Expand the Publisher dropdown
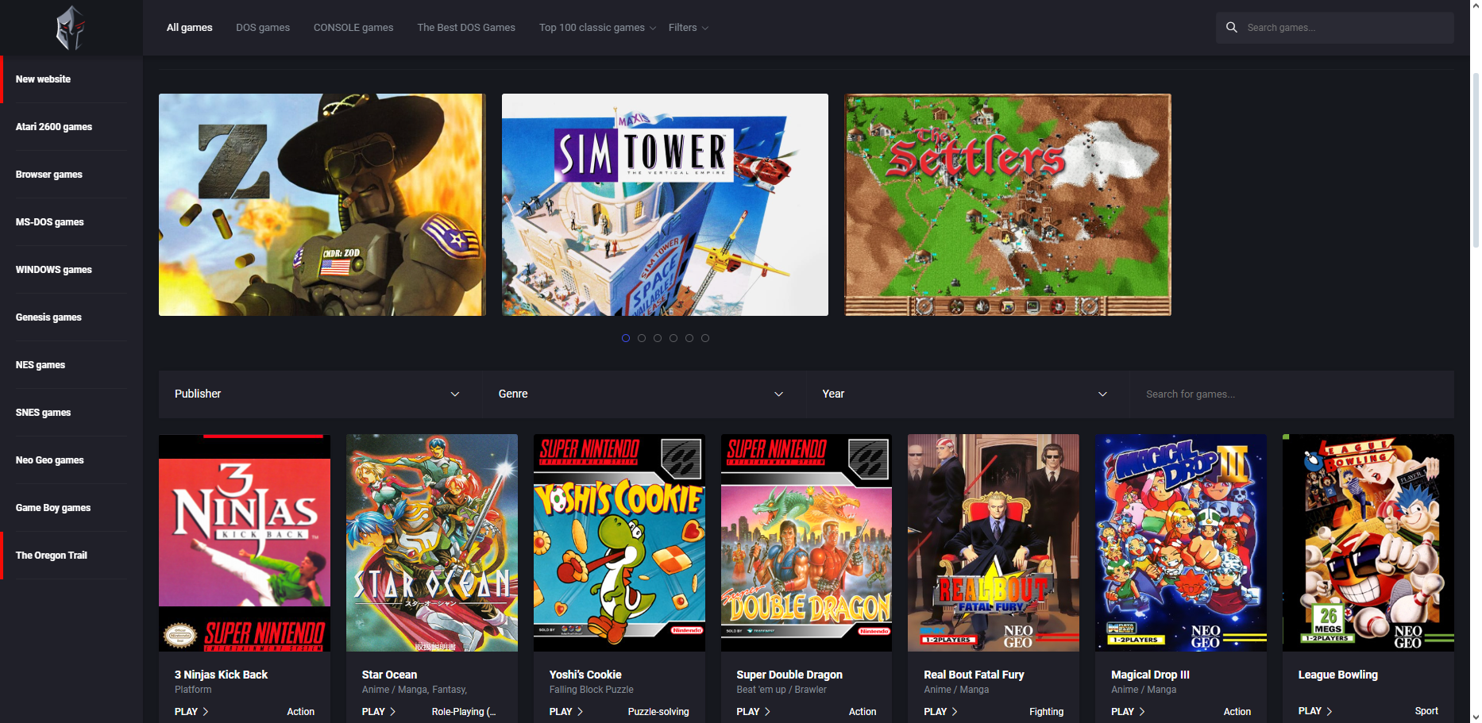The image size is (1482, 723). pos(320,394)
